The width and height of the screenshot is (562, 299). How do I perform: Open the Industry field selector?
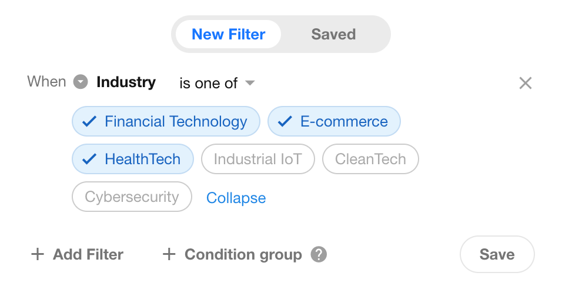pos(126,82)
